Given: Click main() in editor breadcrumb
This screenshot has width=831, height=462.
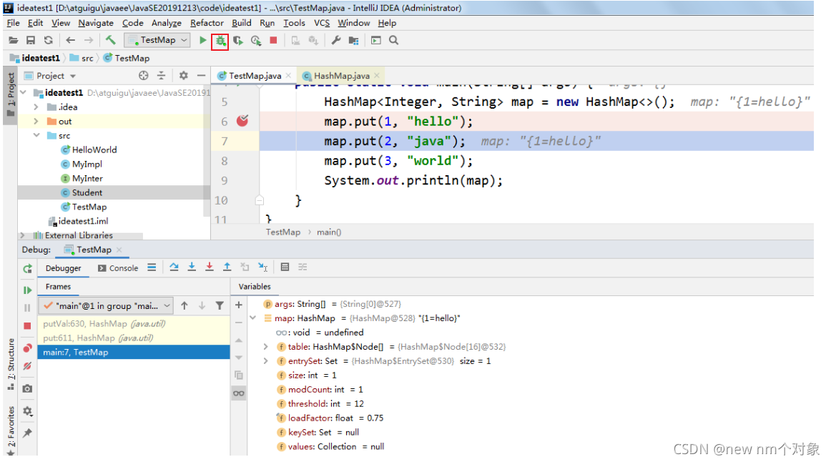Looking at the screenshot, I should point(329,232).
